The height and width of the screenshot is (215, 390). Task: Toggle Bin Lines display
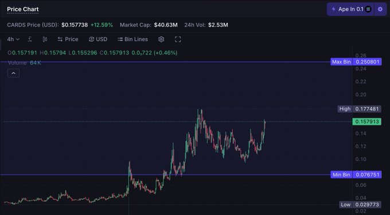pyautogui.click(x=132, y=39)
